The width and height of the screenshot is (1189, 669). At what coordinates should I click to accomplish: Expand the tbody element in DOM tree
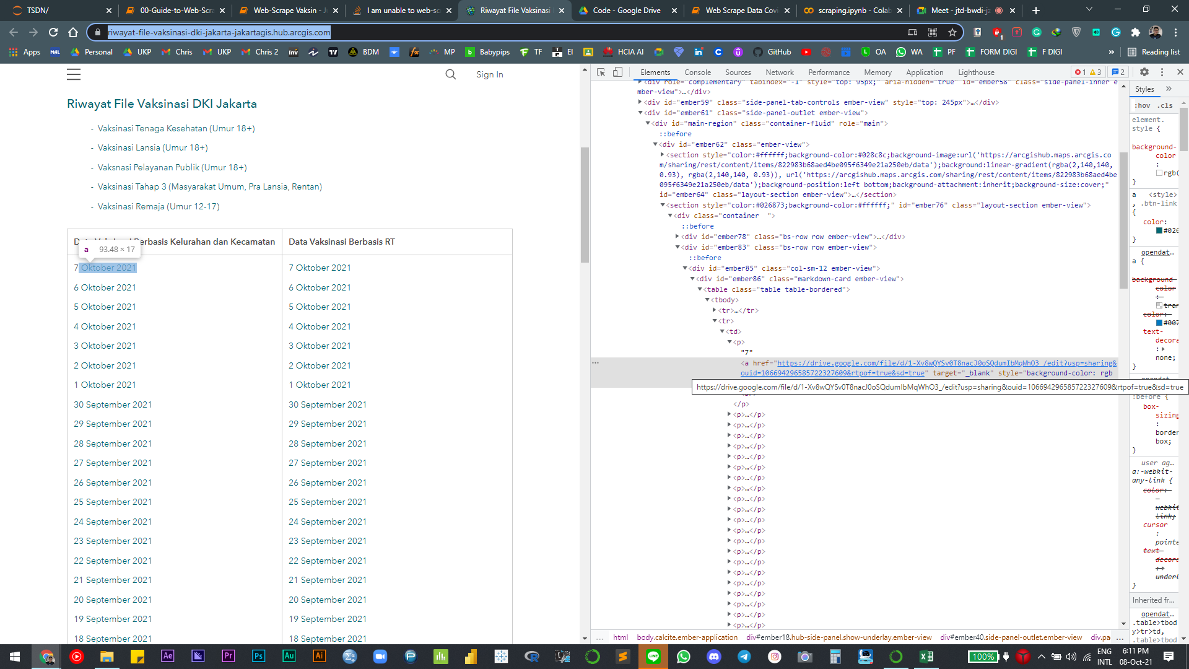pos(709,300)
